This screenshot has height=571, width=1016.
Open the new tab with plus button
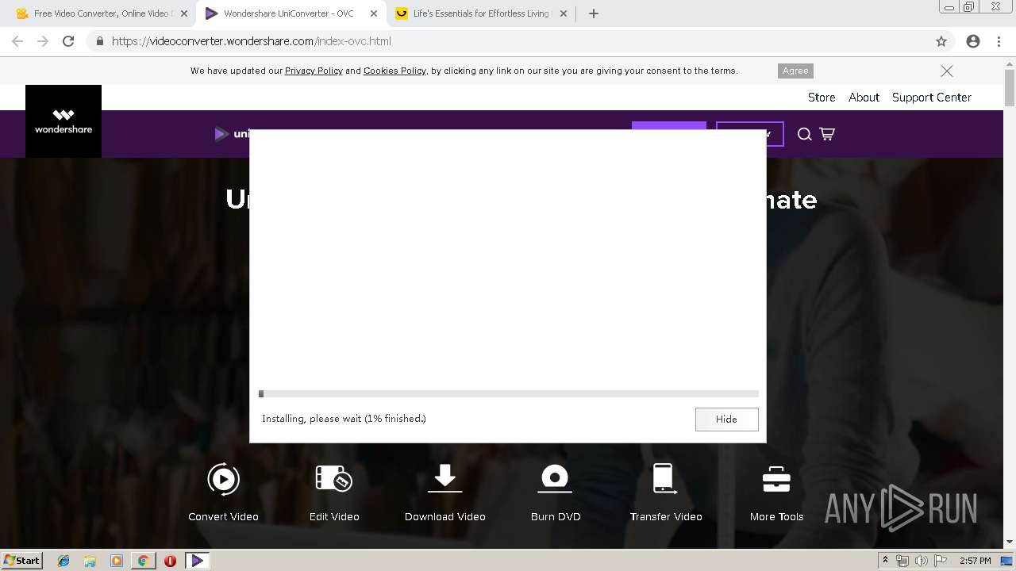(593, 13)
